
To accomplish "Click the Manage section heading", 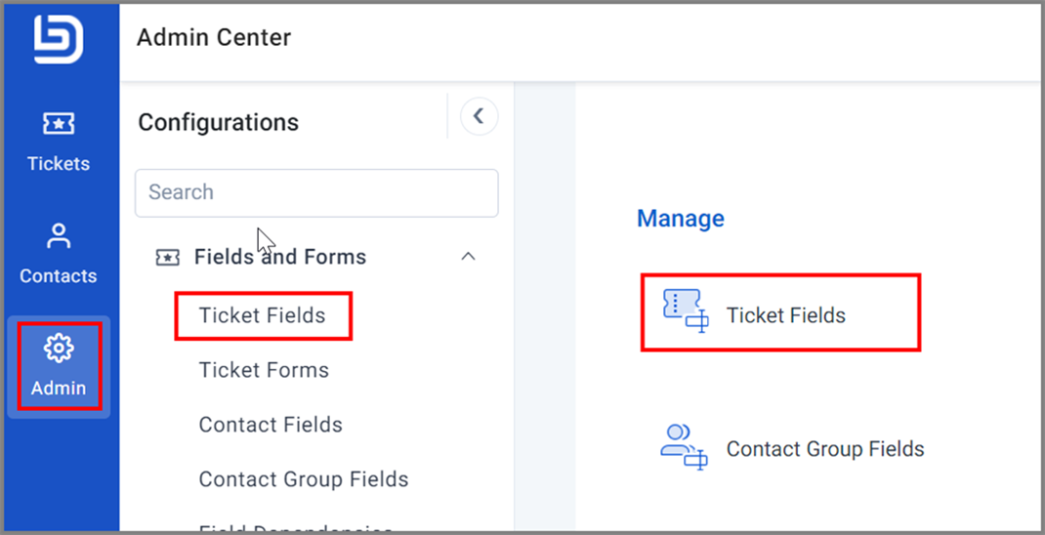I will click(x=681, y=219).
